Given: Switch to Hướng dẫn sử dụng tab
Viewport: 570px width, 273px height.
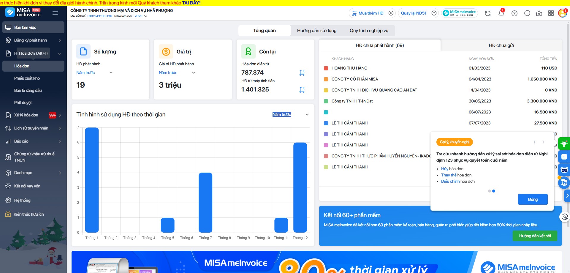Looking at the screenshot, I should click(317, 30).
